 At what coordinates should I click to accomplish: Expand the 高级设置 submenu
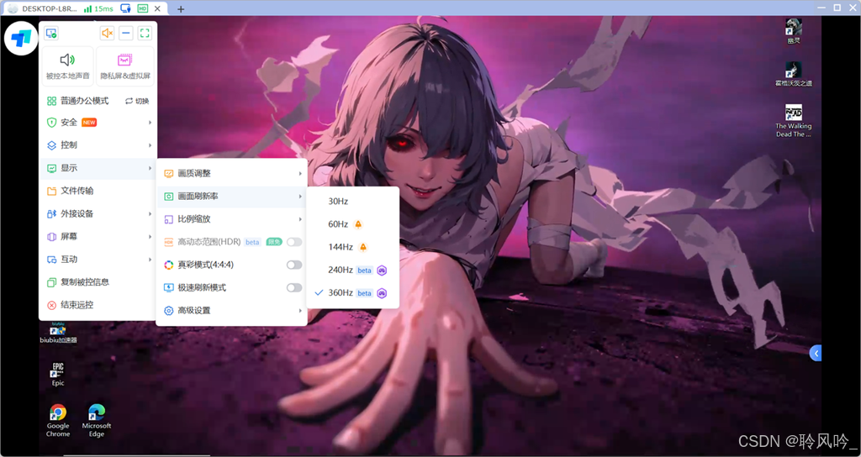(232, 311)
